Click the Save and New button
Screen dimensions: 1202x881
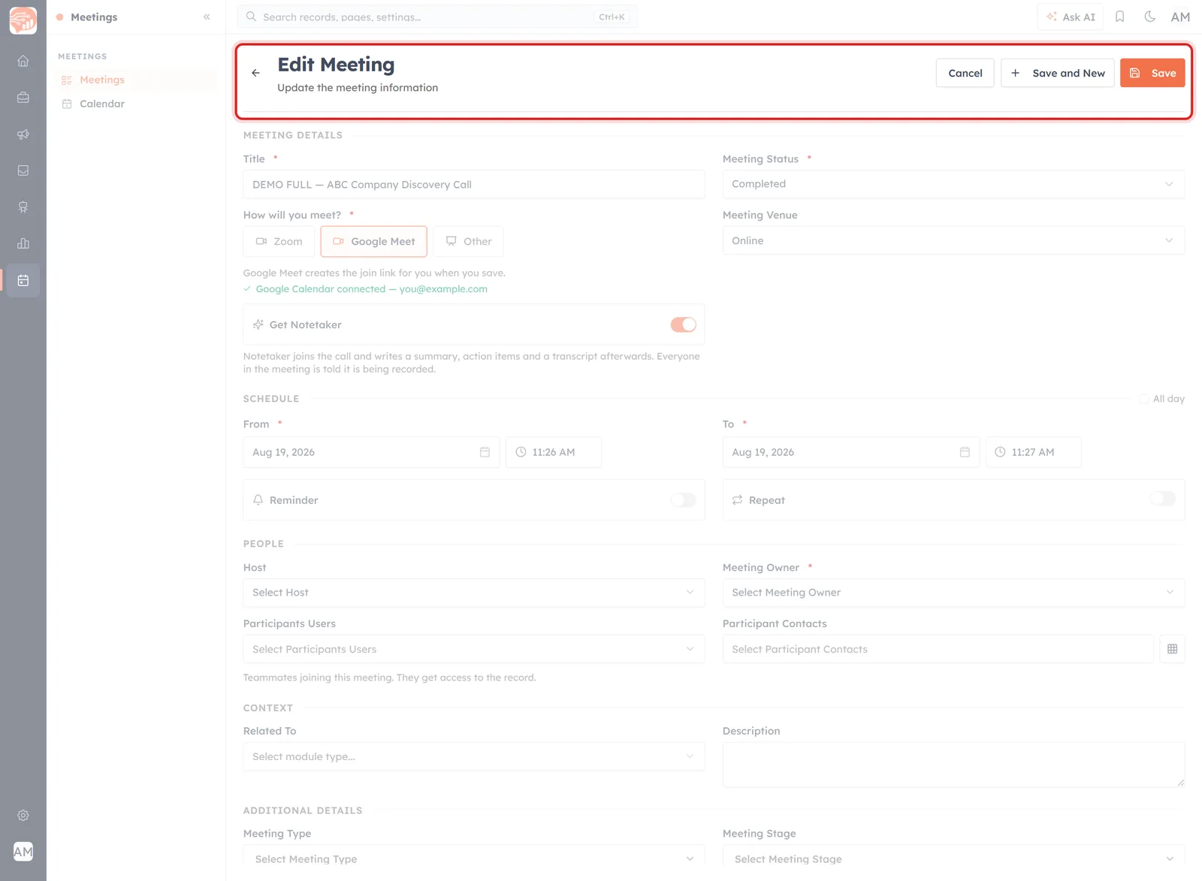click(1057, 73)
